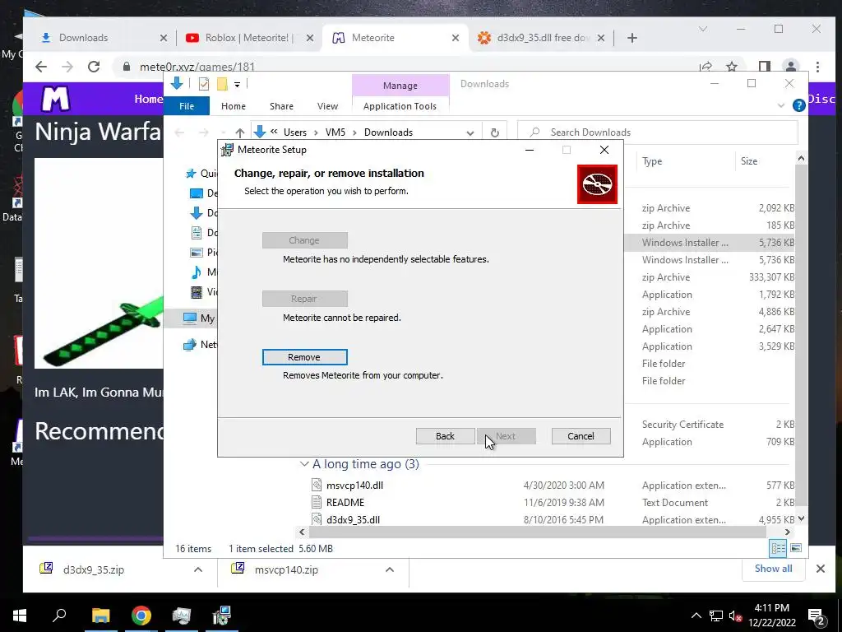Image resolution: width=842 pixels, height=632 pixels.
Task: Switch to the Roblox Meteorite YouTube tab
Action: coord(247,38)
